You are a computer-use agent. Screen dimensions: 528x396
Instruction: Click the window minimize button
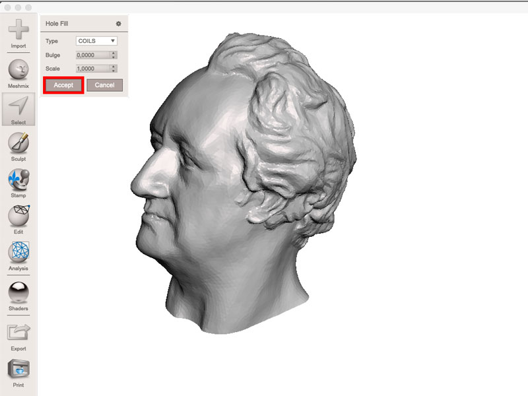pos(18,7)
